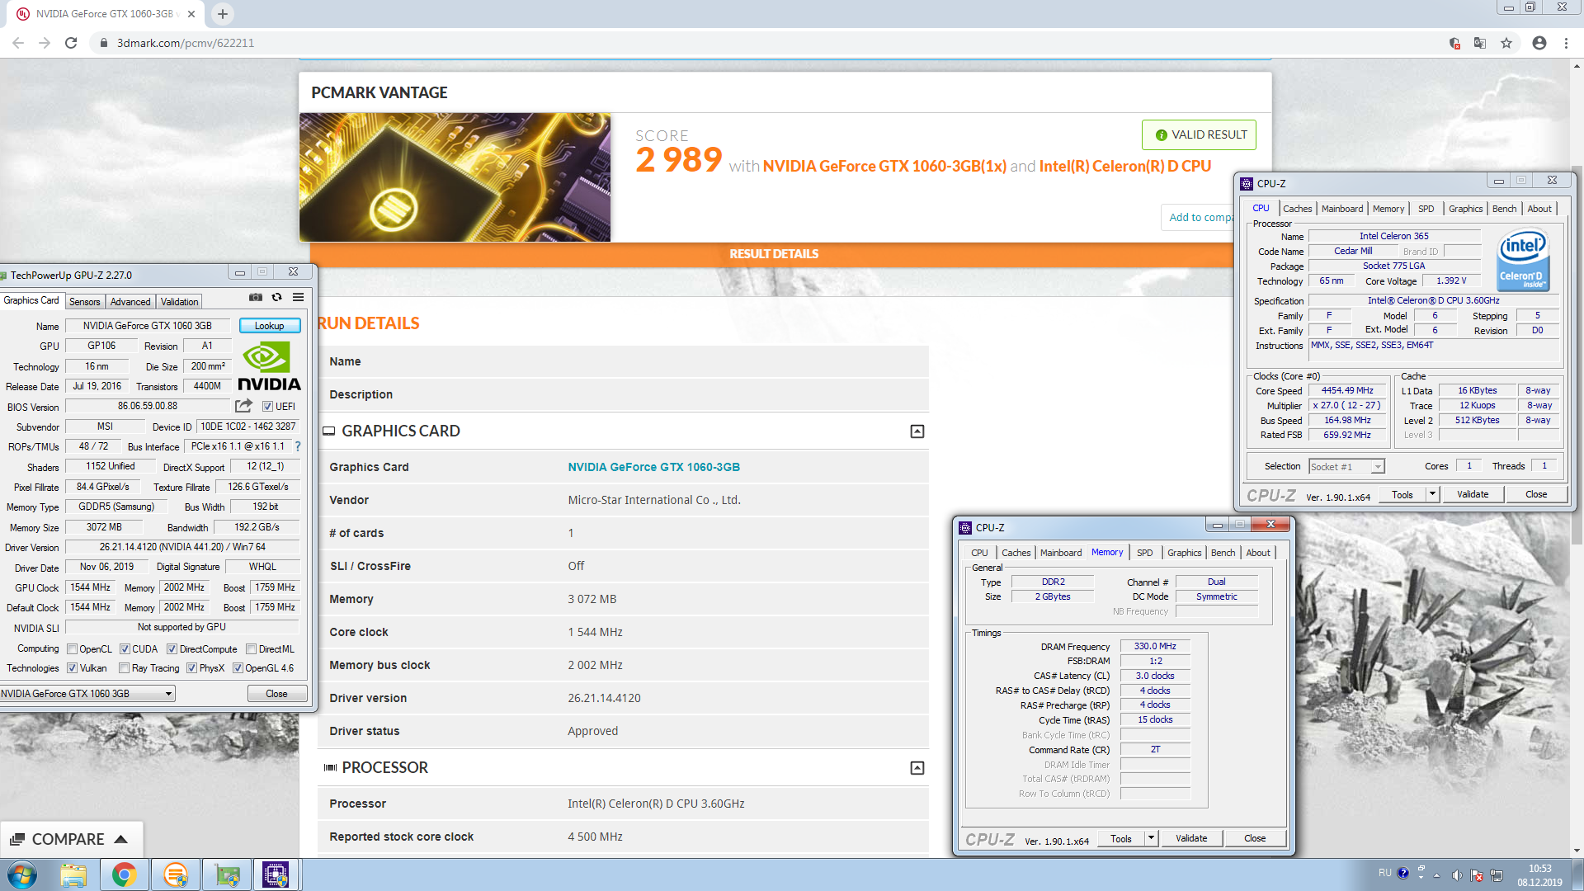
Task: Reload the browser page
Action: 71,43
